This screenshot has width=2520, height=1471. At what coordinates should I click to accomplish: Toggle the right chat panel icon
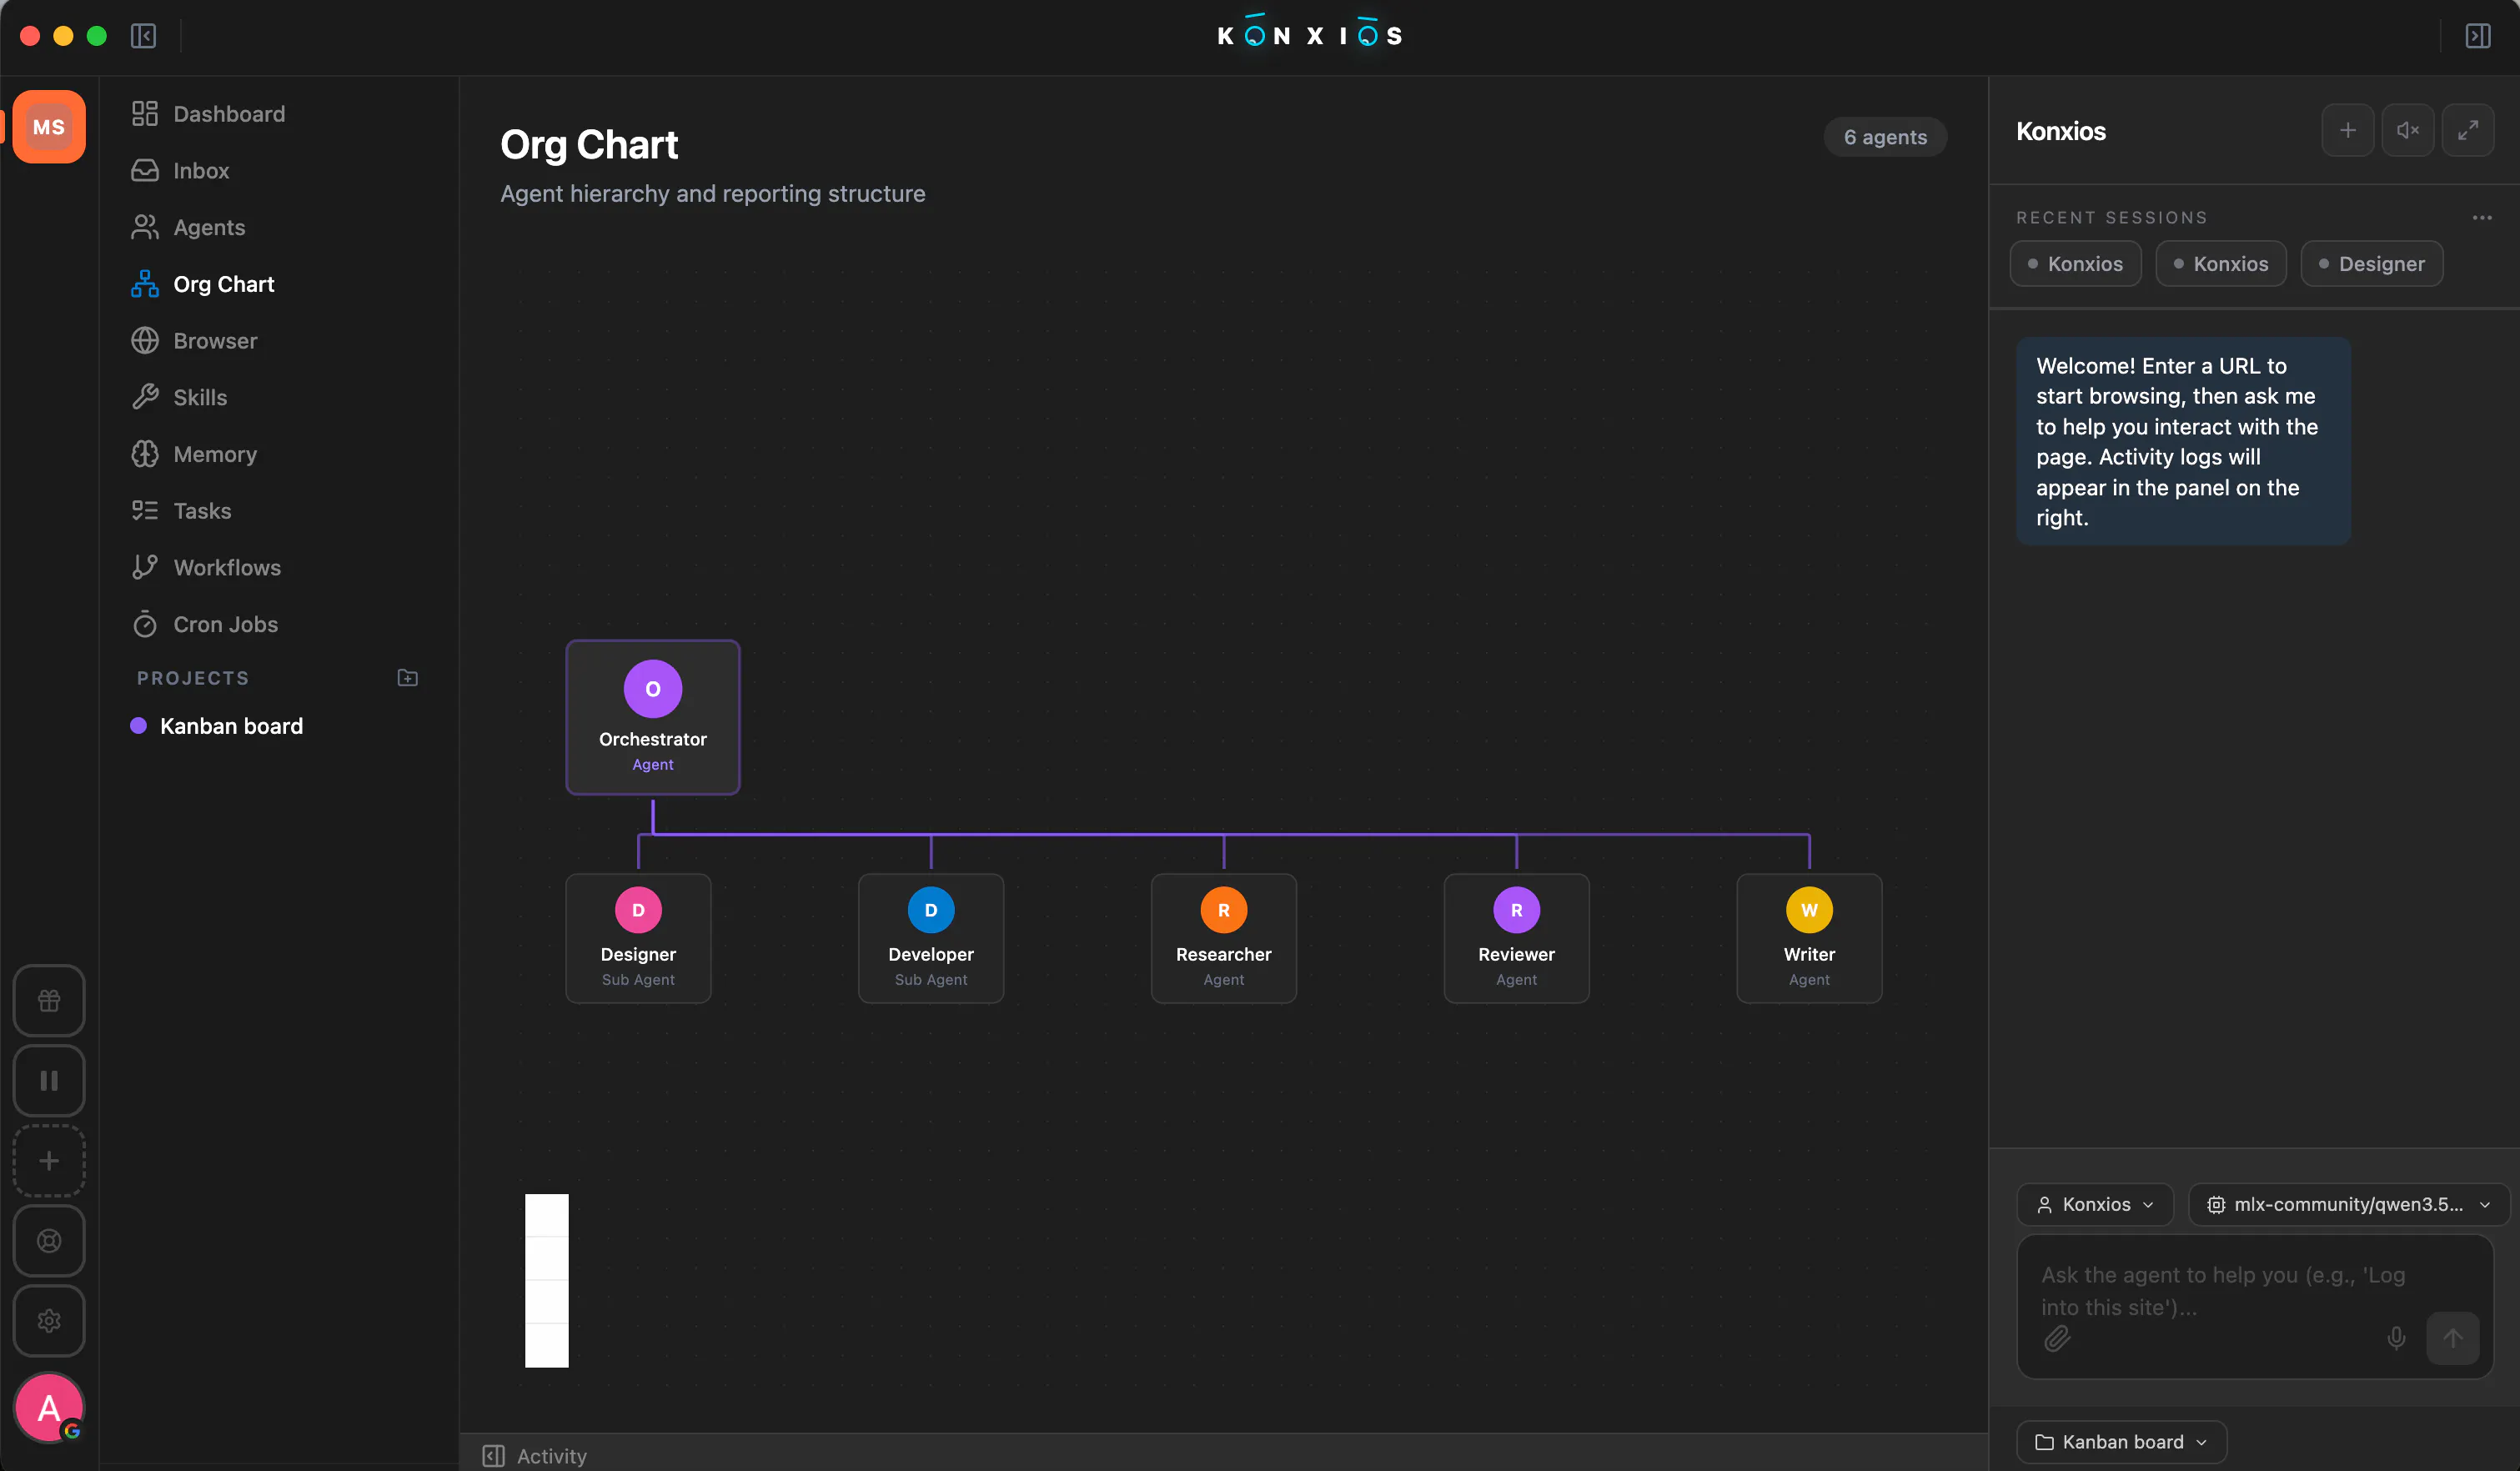pos(2477,36)
